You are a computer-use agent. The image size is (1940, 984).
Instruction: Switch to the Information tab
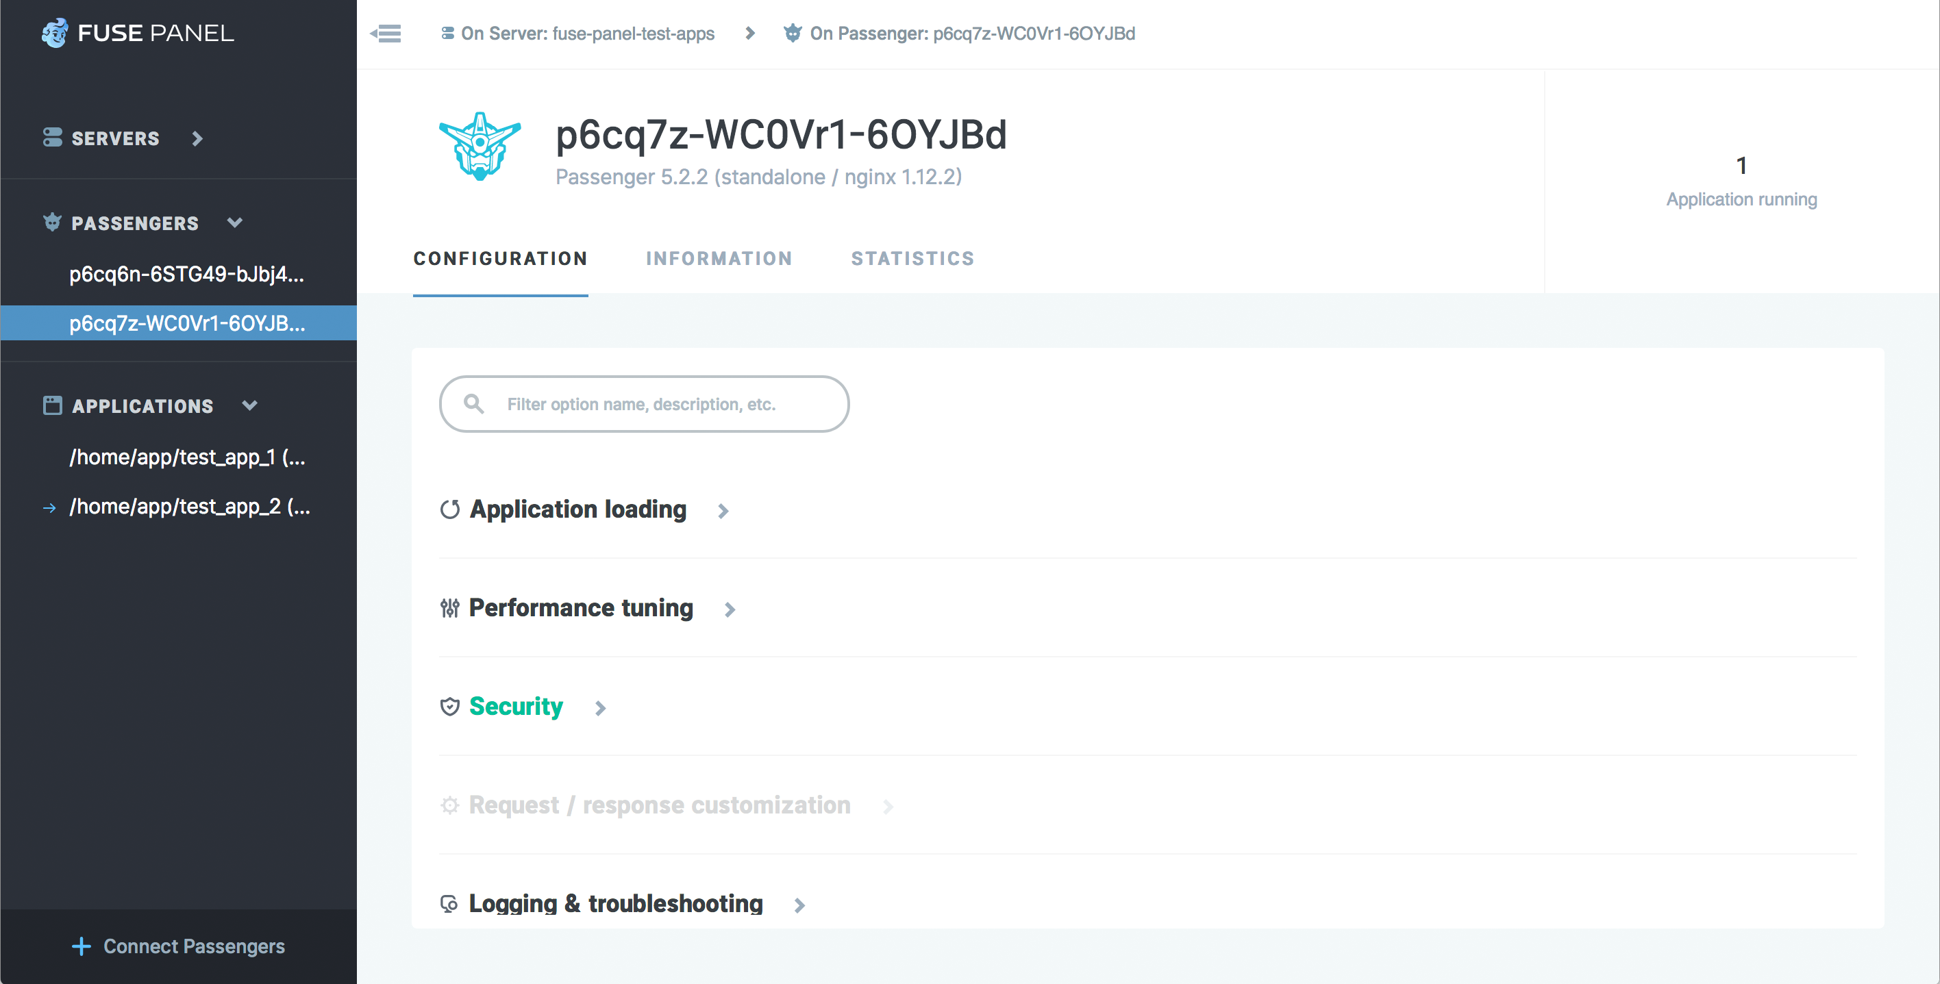coord(719,259)
